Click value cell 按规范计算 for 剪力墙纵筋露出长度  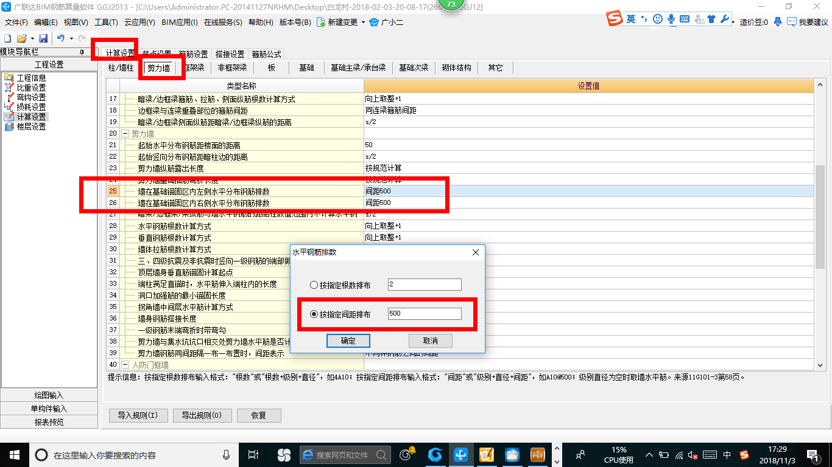588,168
